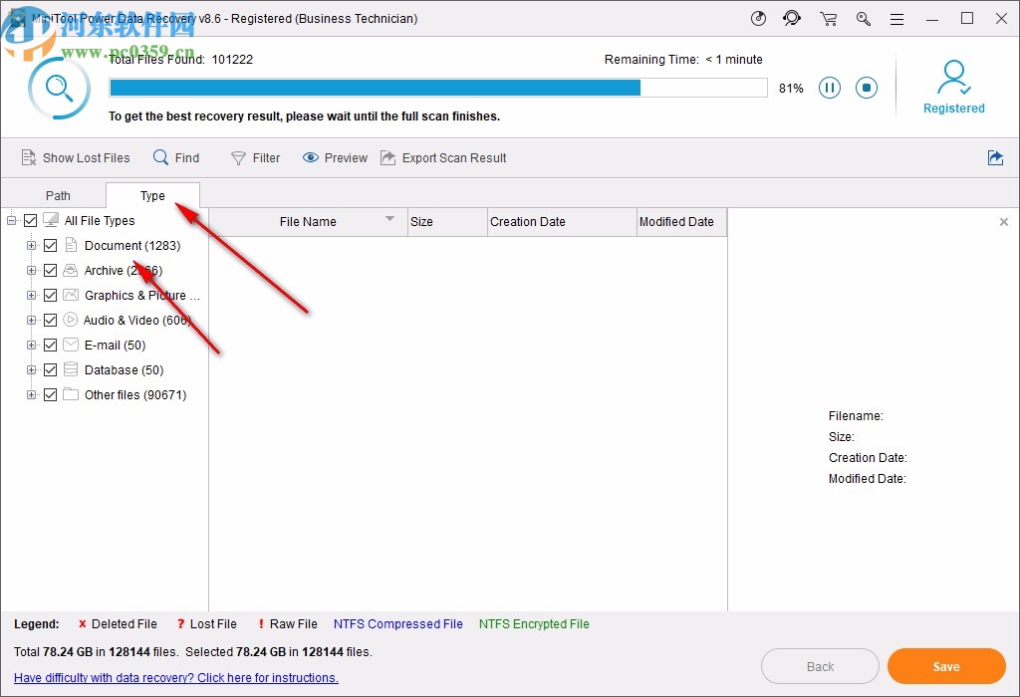
Task: Click the scanning magnifier icon
Action: click(59, 89)
